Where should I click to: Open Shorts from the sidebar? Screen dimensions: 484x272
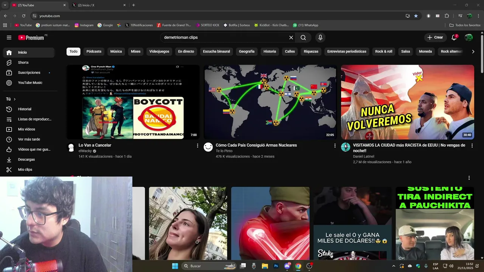pyautogui.click(x=29, y=62)
